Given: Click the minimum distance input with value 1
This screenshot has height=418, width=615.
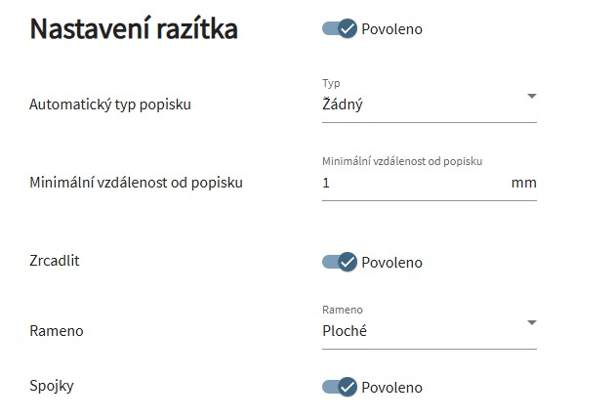Looking at the screenshot, I should tap(410, 183).
